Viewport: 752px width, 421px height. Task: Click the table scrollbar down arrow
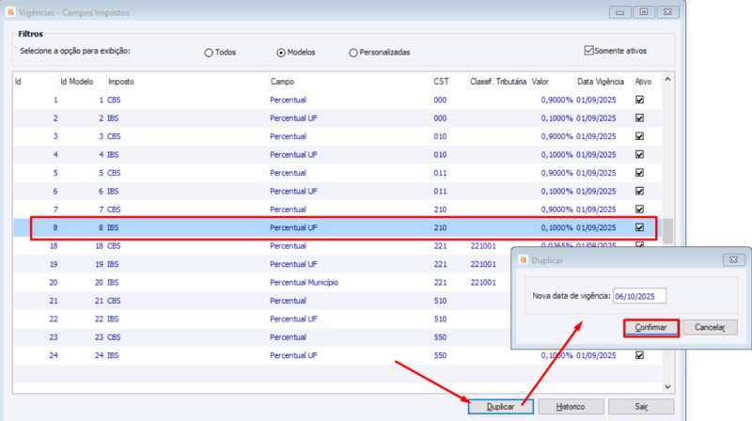click(x=667, y=387)
